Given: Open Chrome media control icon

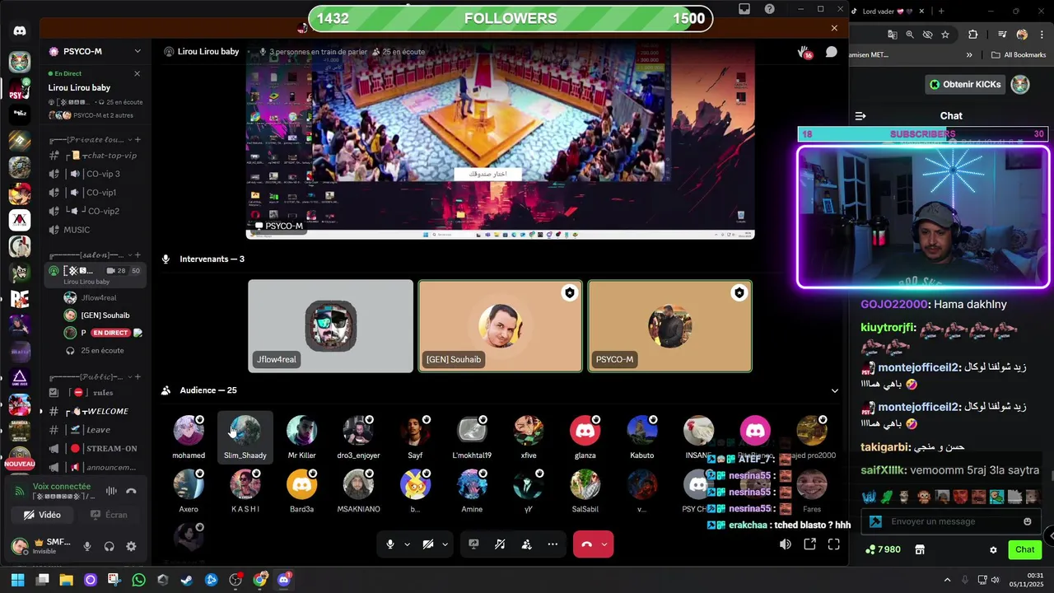Looking at the screenshot, I should pyautogui.click(x=1002, y=35).
